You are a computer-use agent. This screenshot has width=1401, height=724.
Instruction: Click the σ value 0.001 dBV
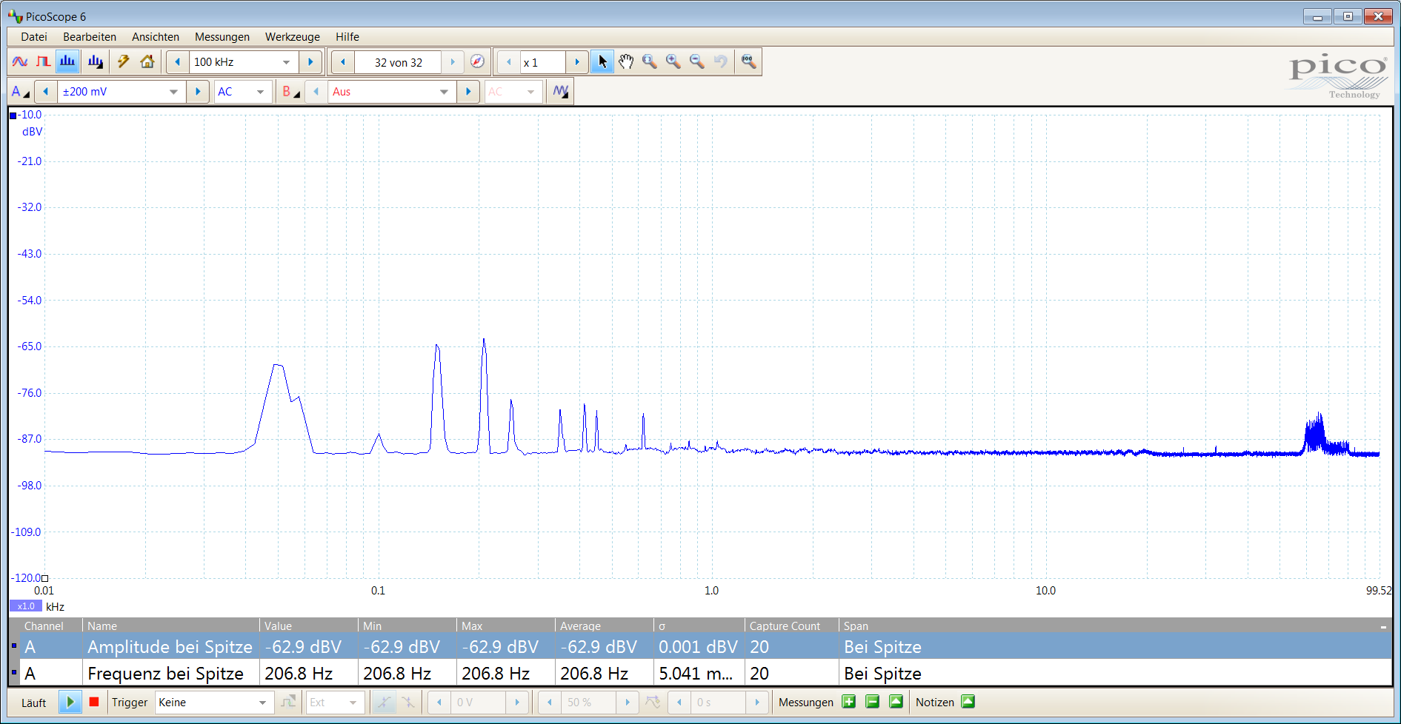[x=699, y=647]
